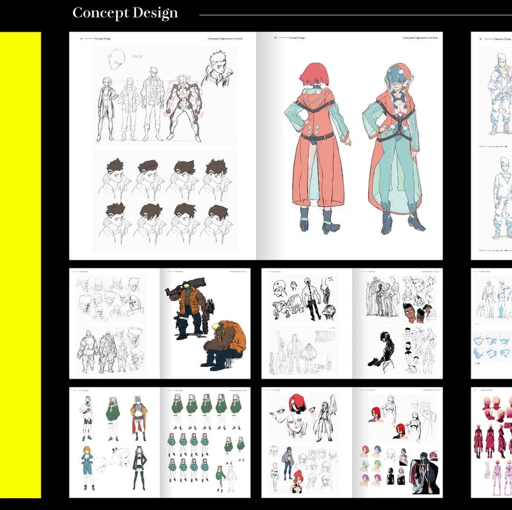This screenshot has height=510, width=512.
Task: Click the seated orange-jacket character illustration
Action: click(x=225, y=346)
